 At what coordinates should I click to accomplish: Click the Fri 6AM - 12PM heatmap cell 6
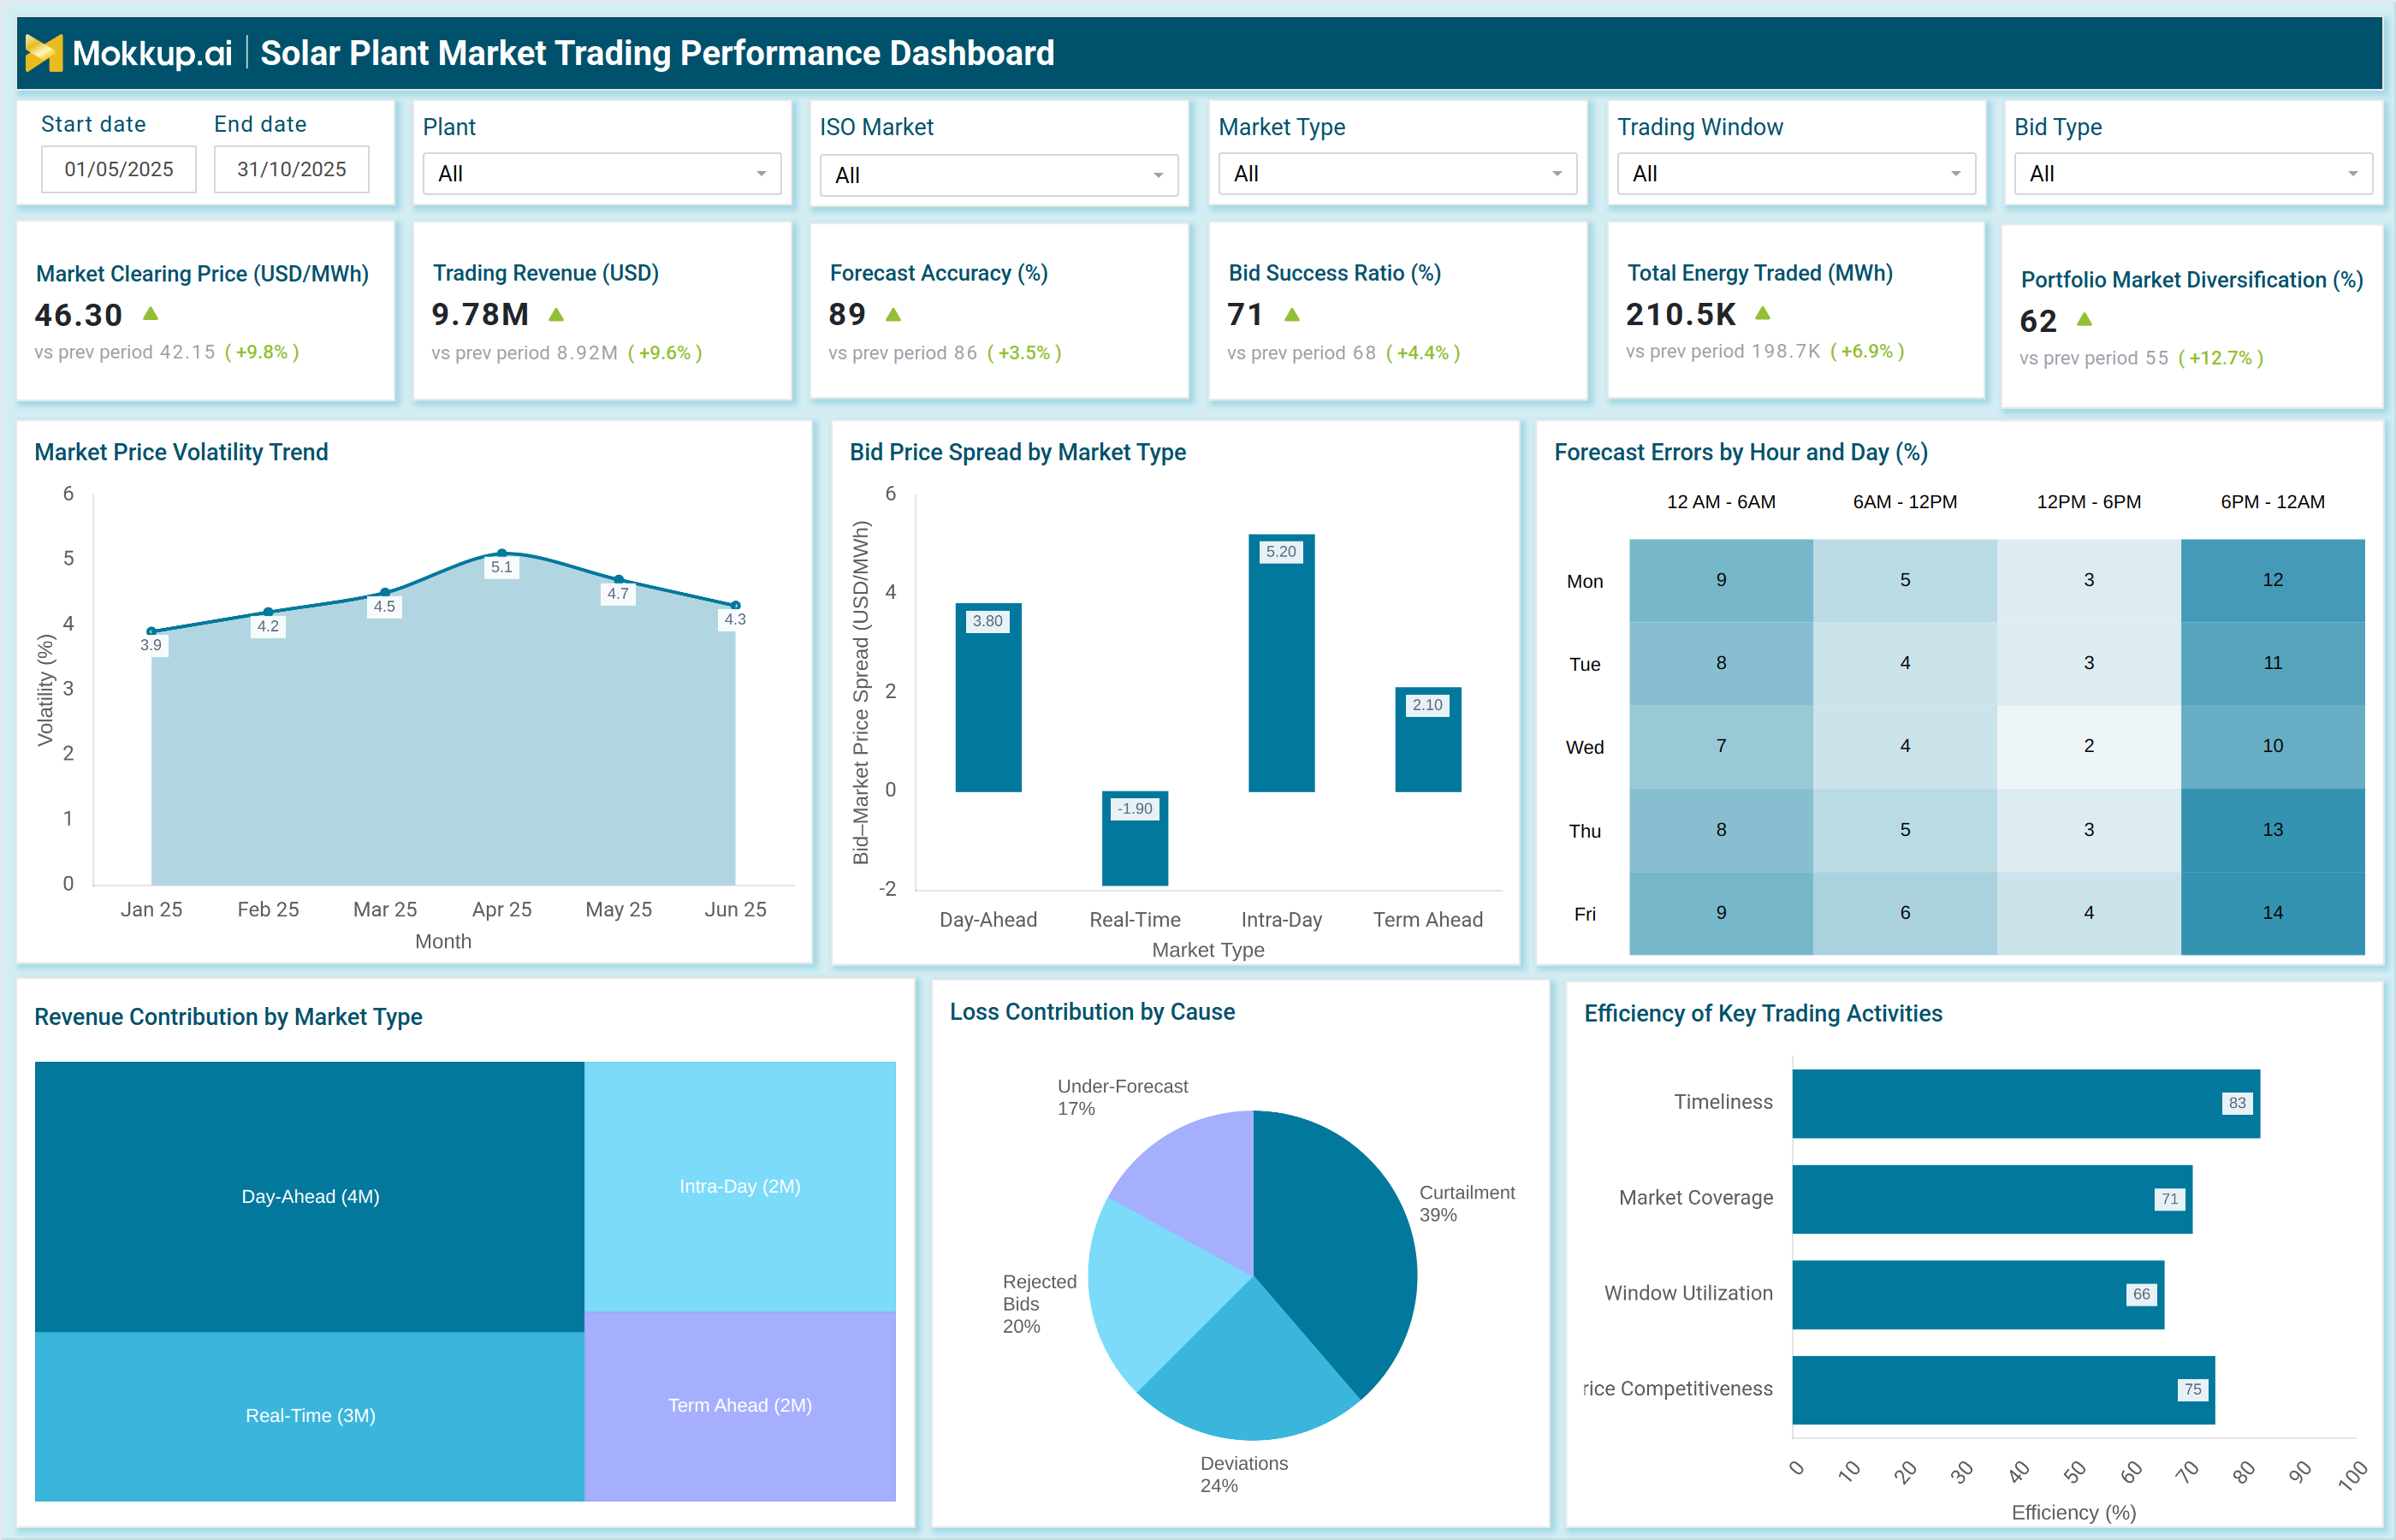coord(1905,913)
